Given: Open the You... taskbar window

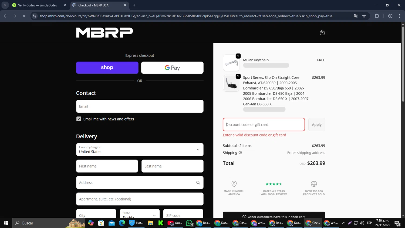Looking at the screenshot, I should tap(175, 223).
